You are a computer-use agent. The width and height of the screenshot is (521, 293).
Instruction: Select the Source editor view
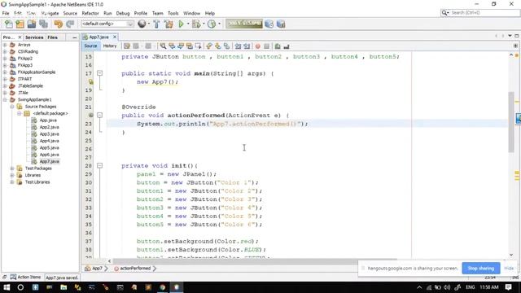(x=90, y=46)
